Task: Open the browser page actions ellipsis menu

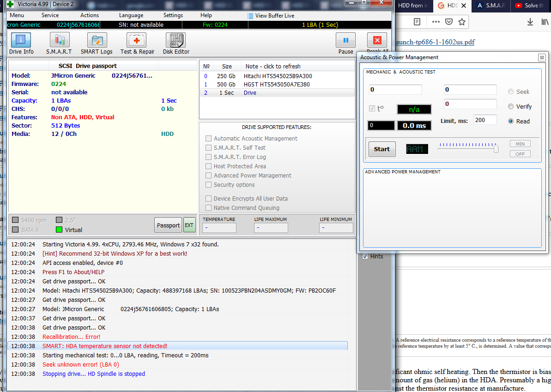Action: (x=436, y=22)
